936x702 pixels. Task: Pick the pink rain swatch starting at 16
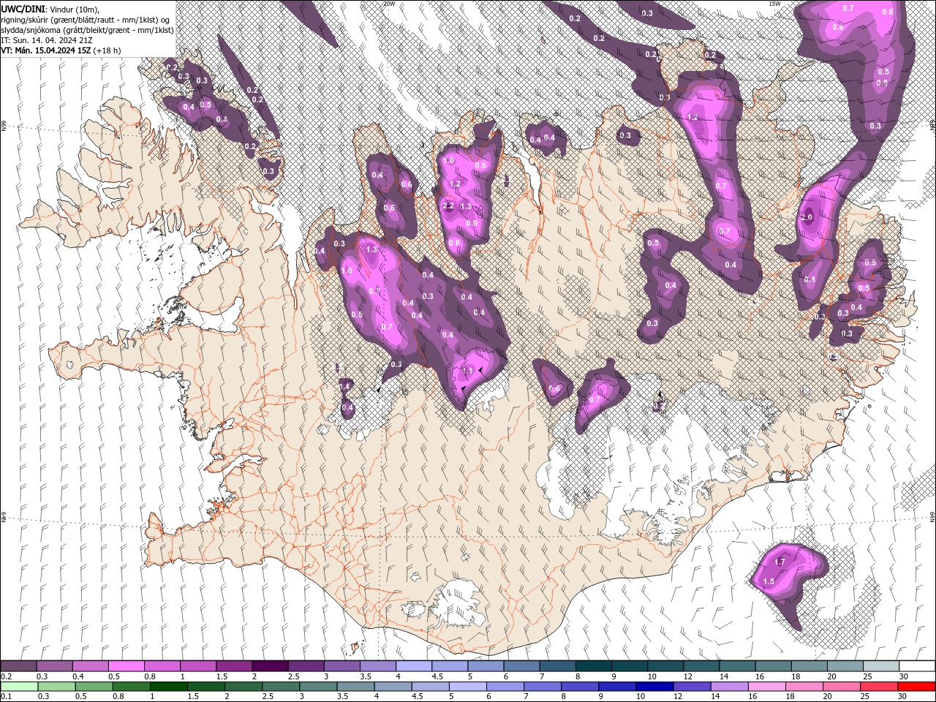766,687
